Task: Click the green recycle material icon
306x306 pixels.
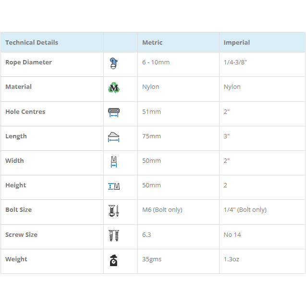Action: tap(114, 88)
